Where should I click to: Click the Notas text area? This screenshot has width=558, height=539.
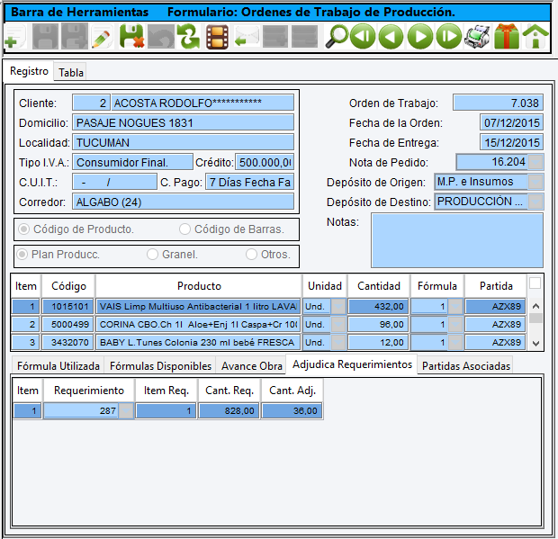click(x=457, y=240)
